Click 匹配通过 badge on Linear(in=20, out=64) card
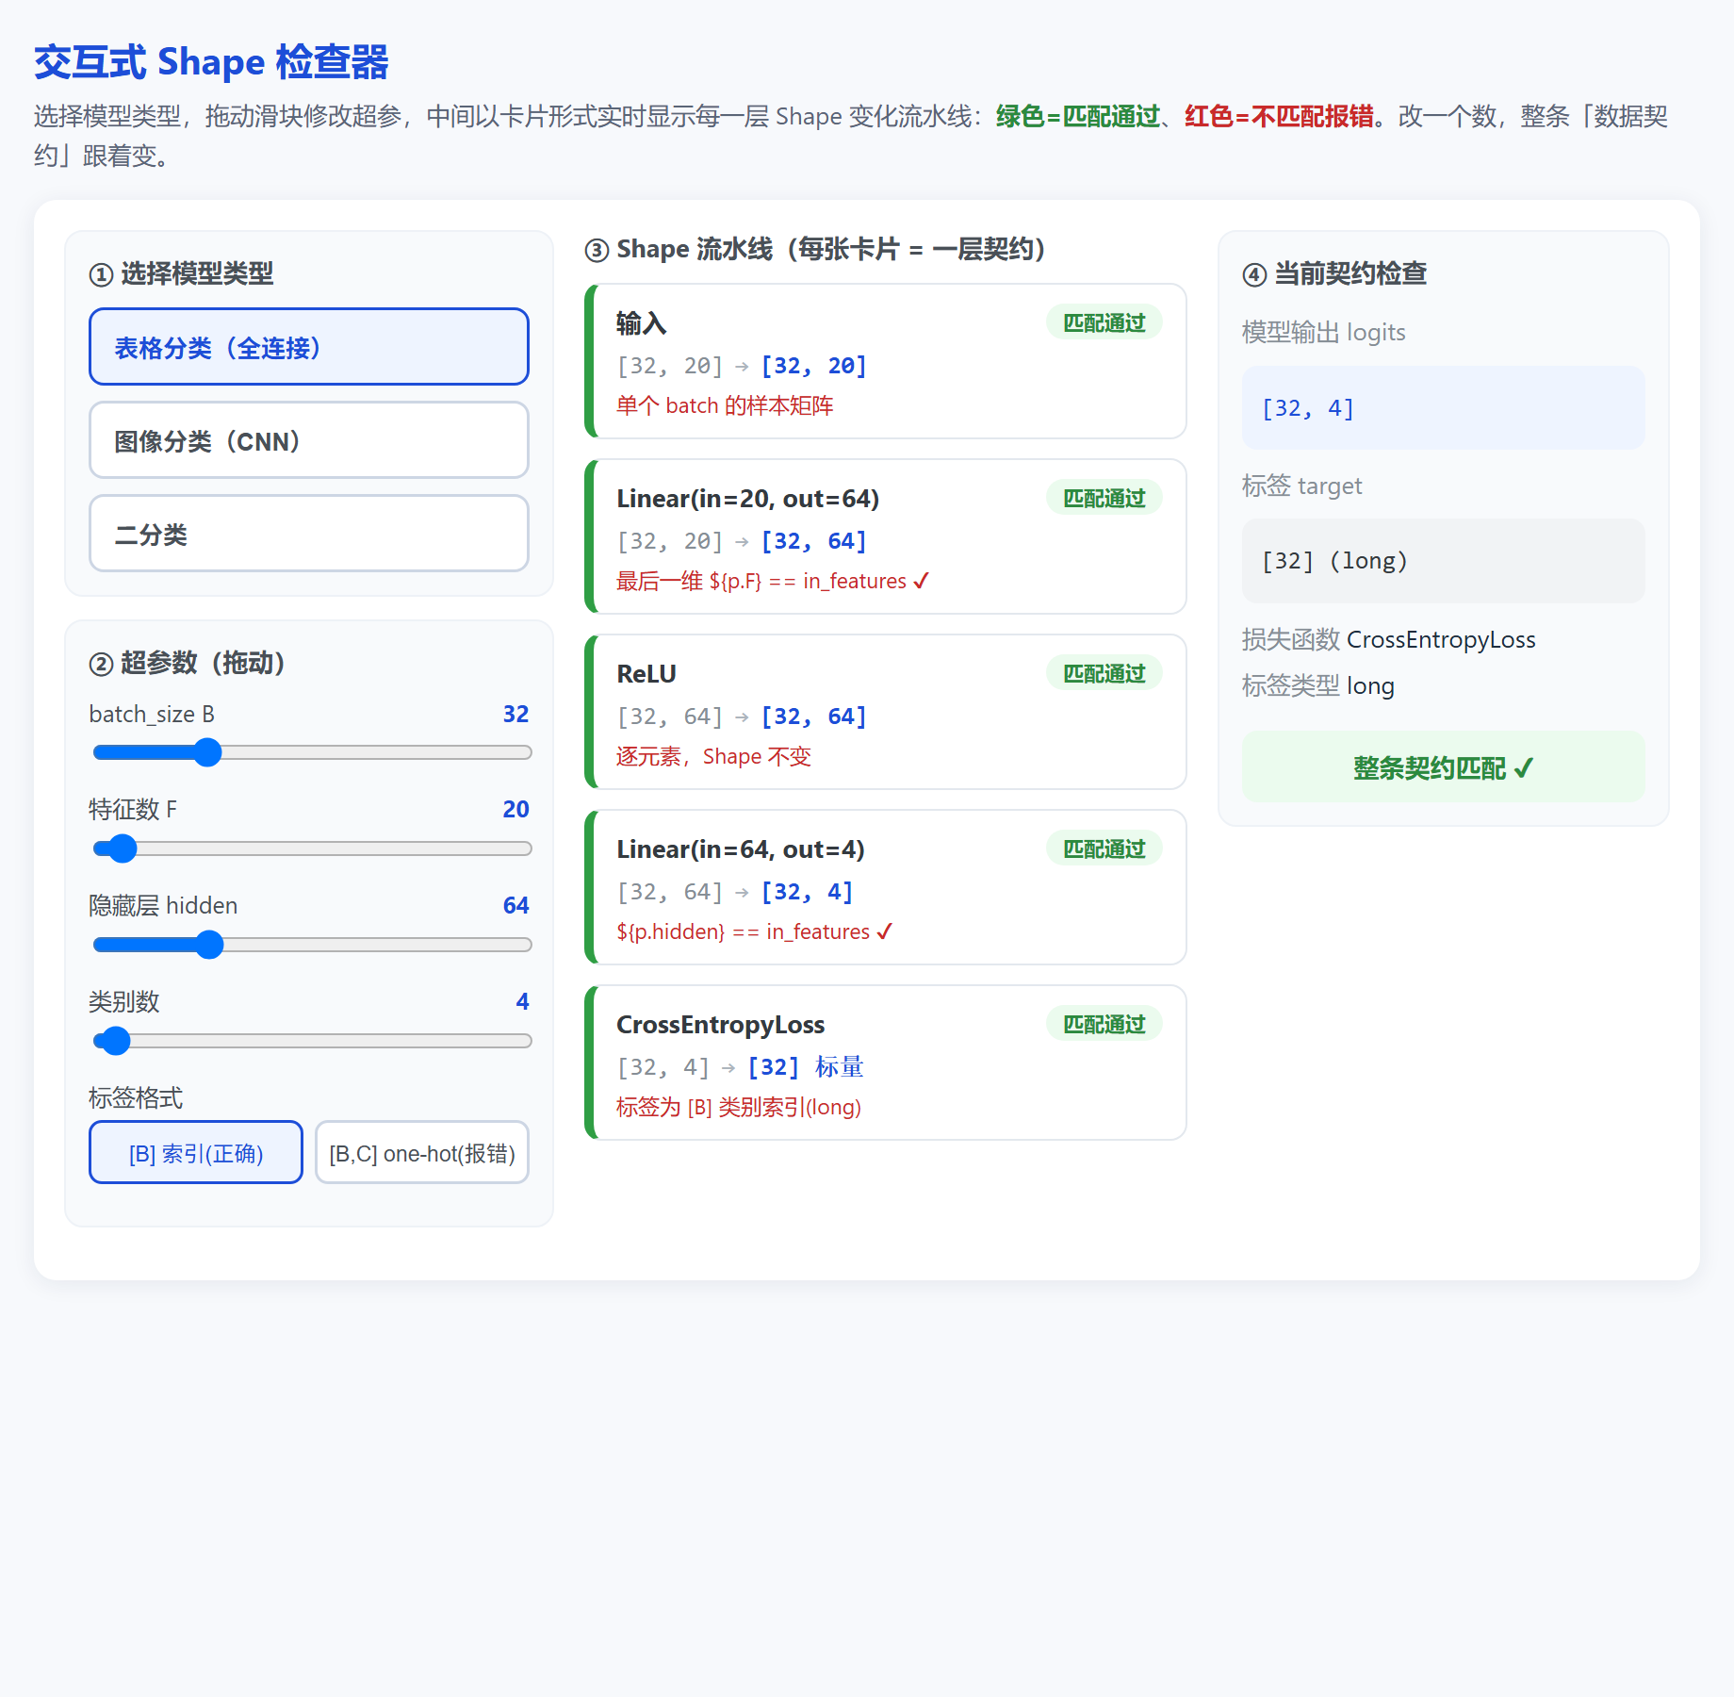This screenshot has width=1734, height=1697. 1104,498
